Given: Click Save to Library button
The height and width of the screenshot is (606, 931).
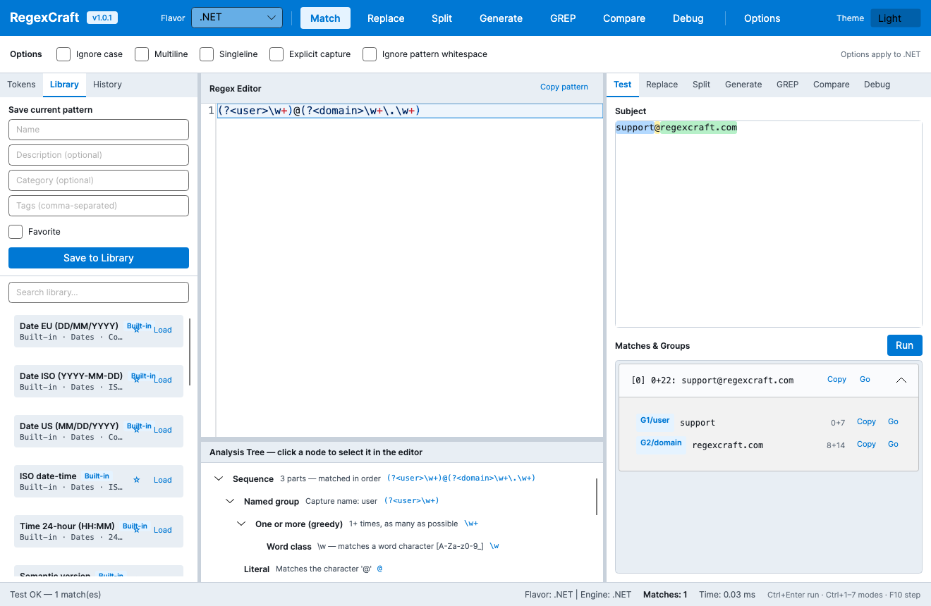Looking at the screenshot, I should click(x=99, y=258).
